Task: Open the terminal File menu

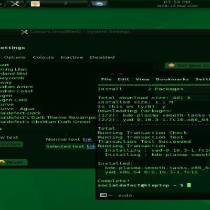Action: [x=106, y=79]
